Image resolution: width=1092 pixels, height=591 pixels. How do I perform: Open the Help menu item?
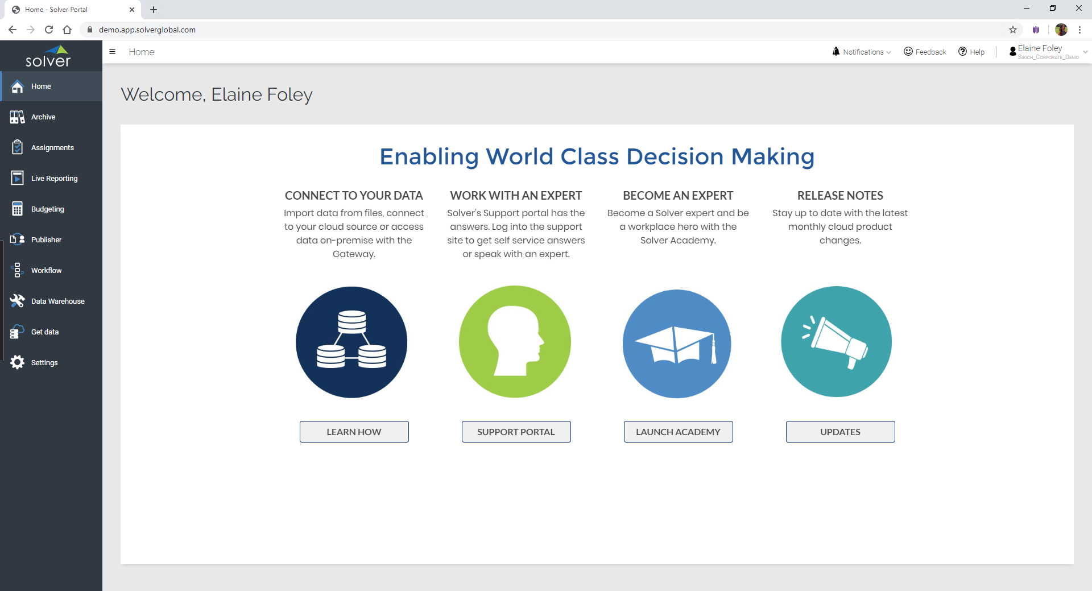click(971, 52)
